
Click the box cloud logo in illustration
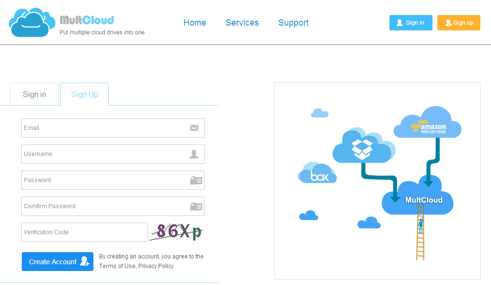317,172
